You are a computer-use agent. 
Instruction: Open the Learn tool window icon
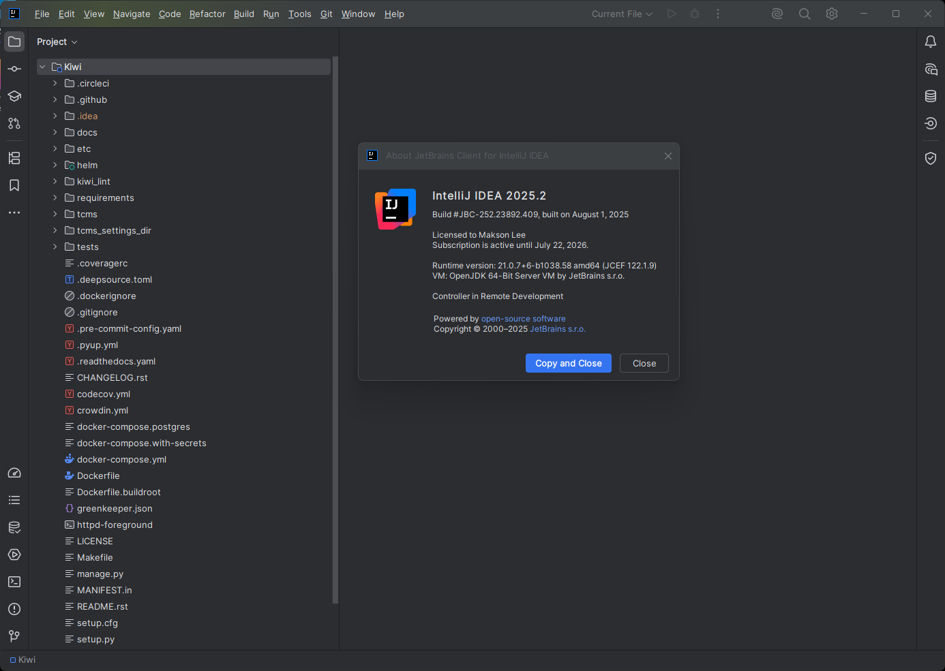(14, 96)
